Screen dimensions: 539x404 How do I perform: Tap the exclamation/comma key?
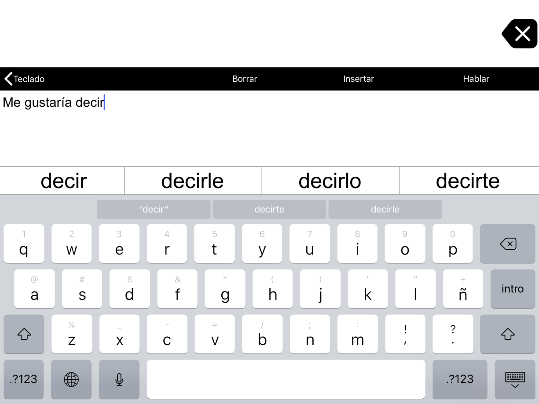(x=405, y=334)
